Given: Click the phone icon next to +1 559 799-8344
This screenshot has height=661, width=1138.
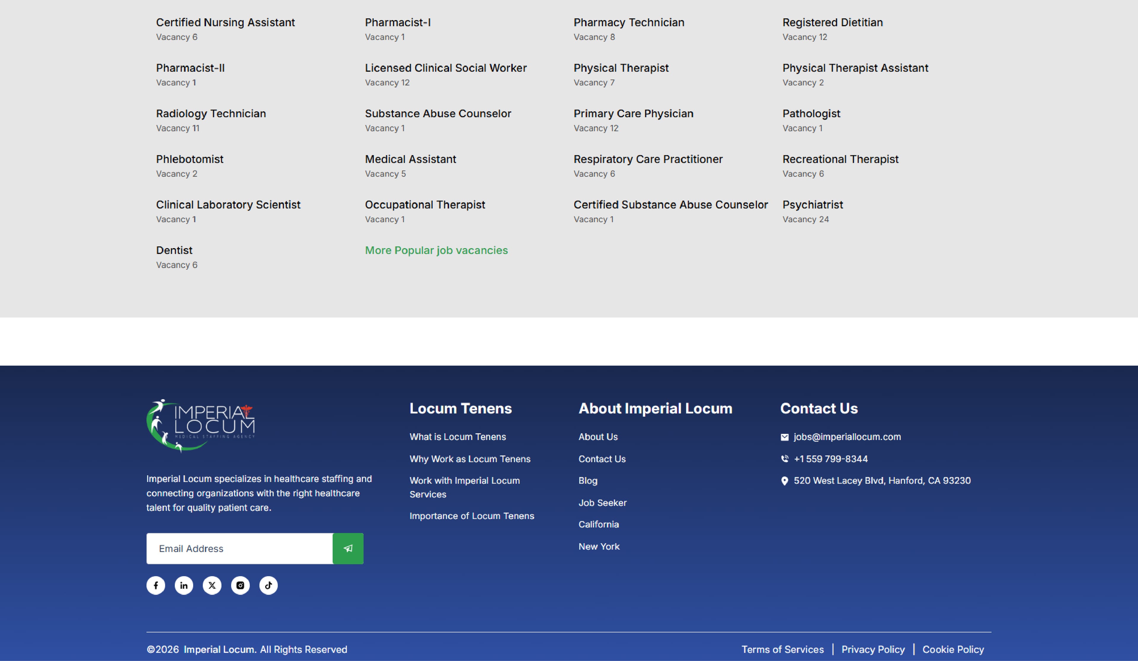Looking at the screenshot, I should pos(784,459).
